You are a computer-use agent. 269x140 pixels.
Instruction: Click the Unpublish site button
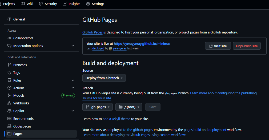coord(247,46)
